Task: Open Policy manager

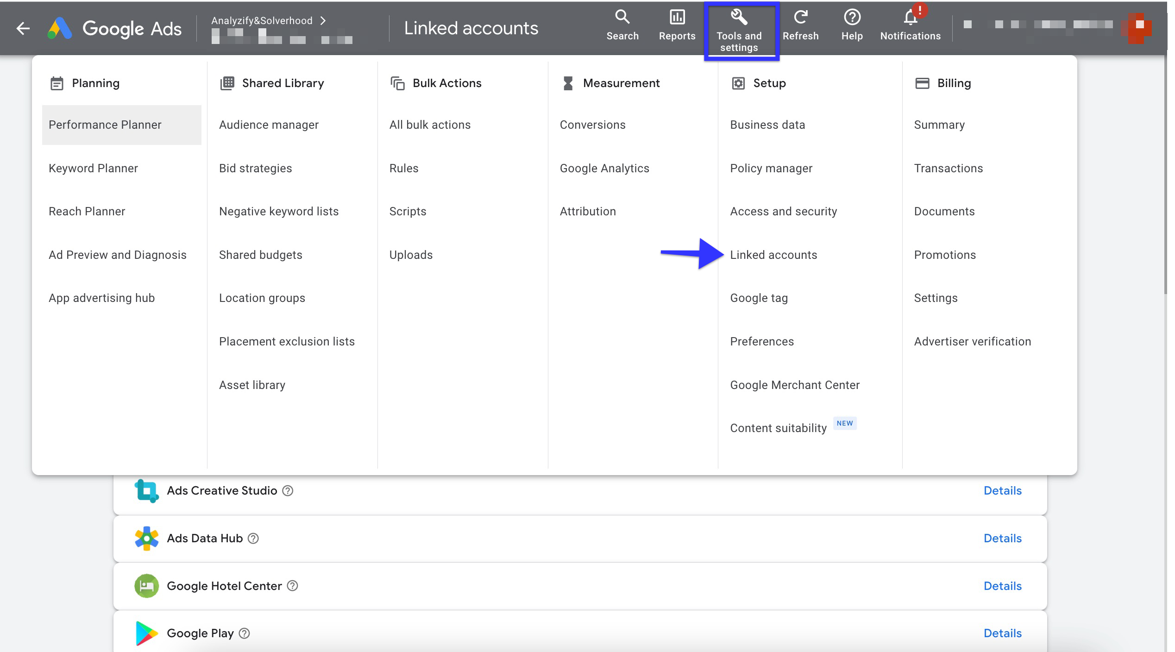Action: pos(771,168)
